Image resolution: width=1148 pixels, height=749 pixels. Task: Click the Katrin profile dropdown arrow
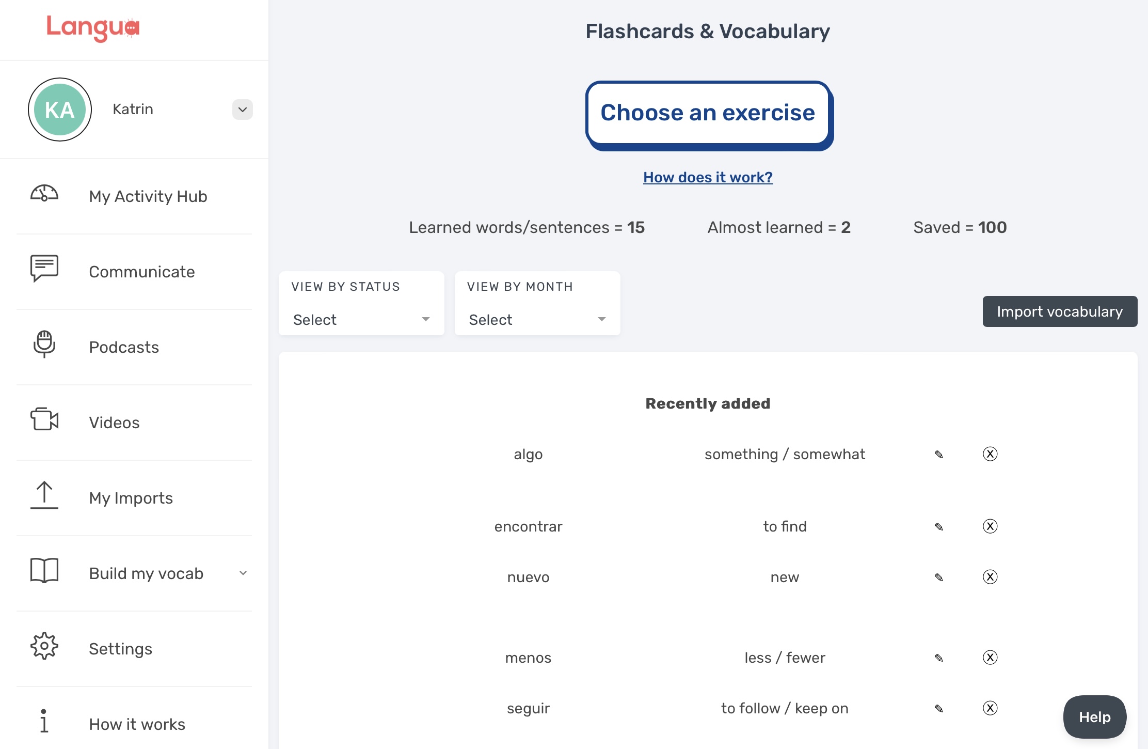coord(241,109)
